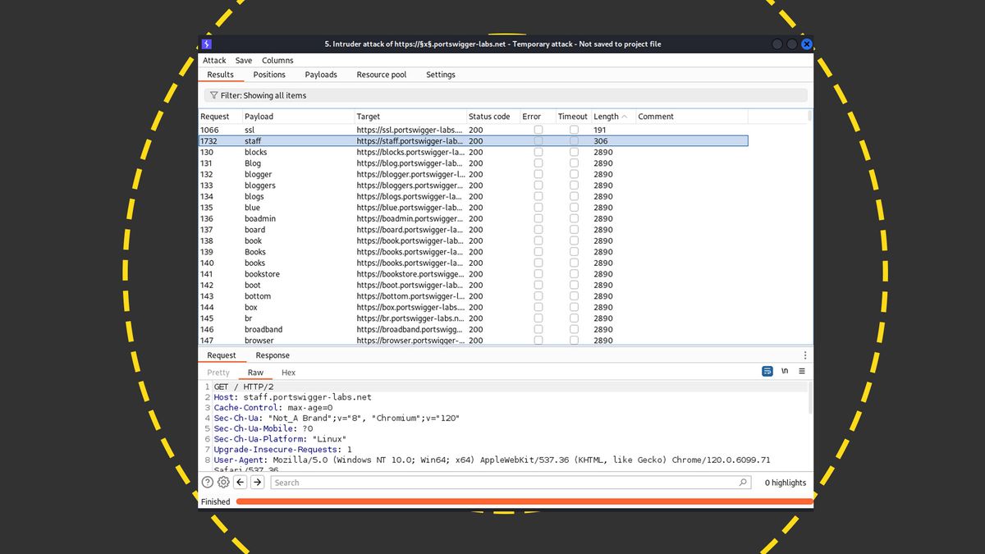Tick the Timeout checkbox for request 130
The height and width of the screenshot is (554, 985).
(572, 152)
